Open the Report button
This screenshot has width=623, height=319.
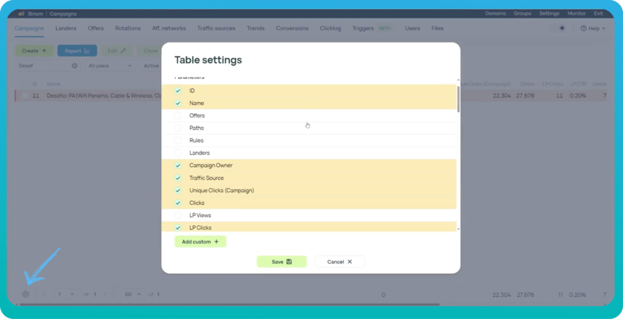point(77,51)
